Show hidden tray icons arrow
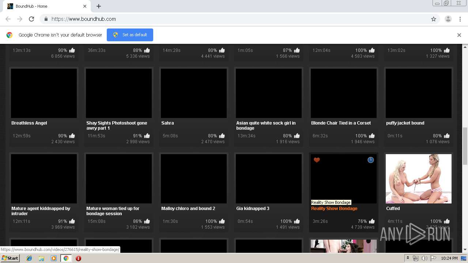468x263 pixels. (x=408, y=258)
